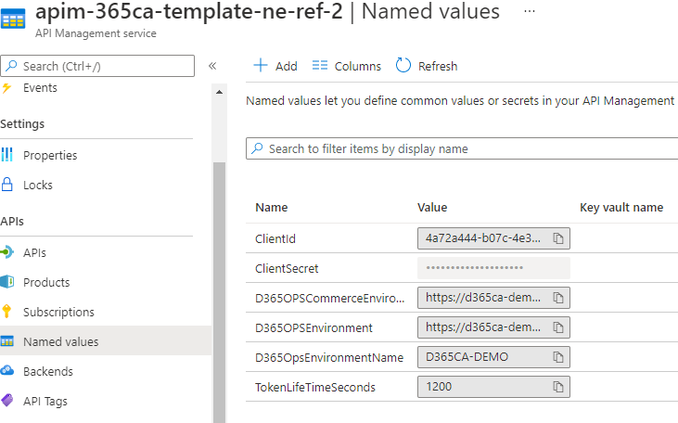Click the Subscriptions key icon
The height and width of the screenshot is (423, 678).
click(6, 312)
